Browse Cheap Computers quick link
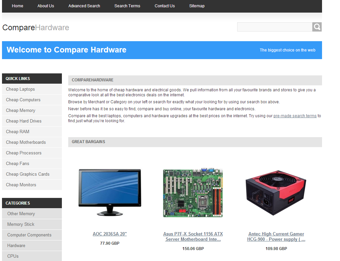 click(x=32, y=100)
